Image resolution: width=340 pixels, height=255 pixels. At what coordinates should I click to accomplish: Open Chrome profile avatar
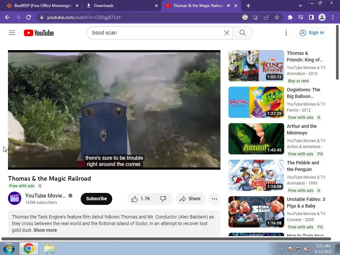coord(322,17)
